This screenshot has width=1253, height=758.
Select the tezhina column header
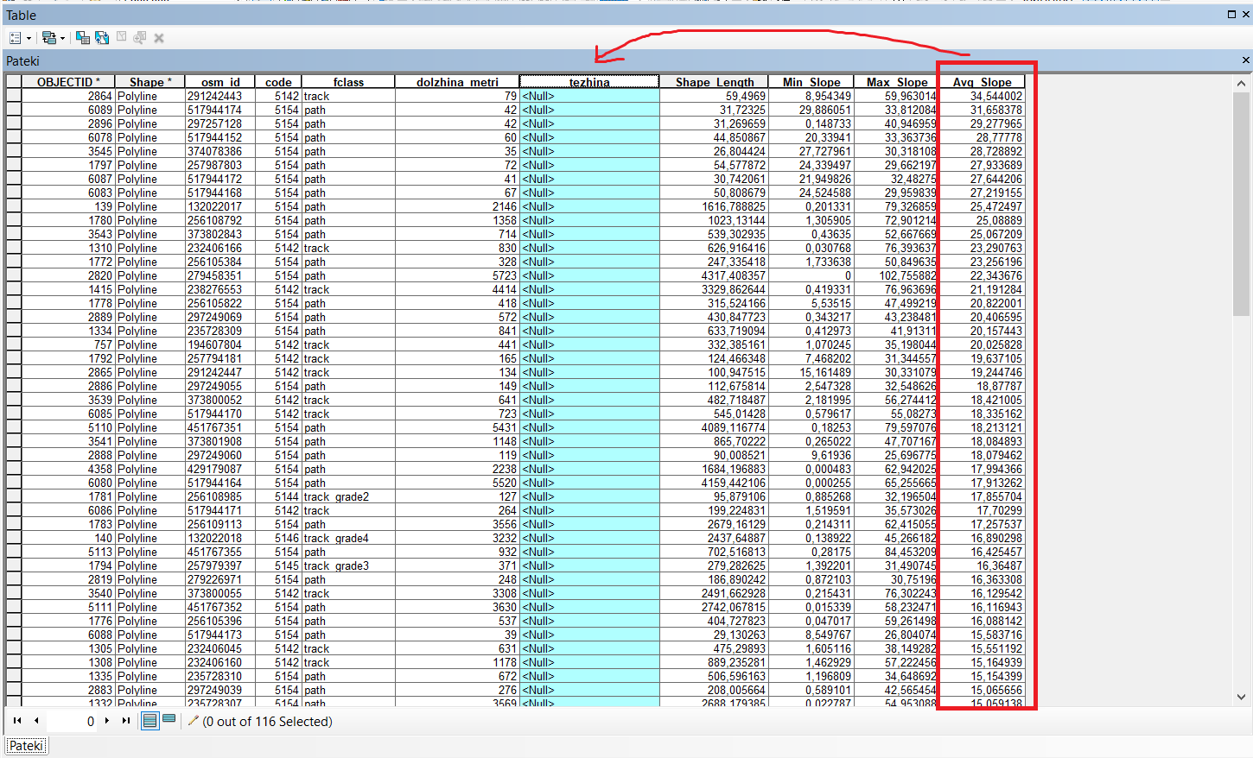click(589, 82)
